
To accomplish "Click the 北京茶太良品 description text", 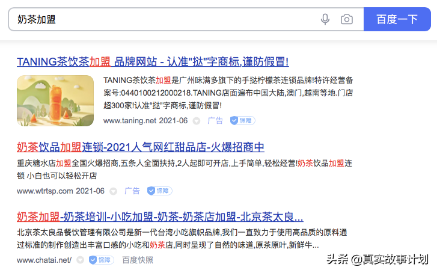I will [x=182, y=239].
